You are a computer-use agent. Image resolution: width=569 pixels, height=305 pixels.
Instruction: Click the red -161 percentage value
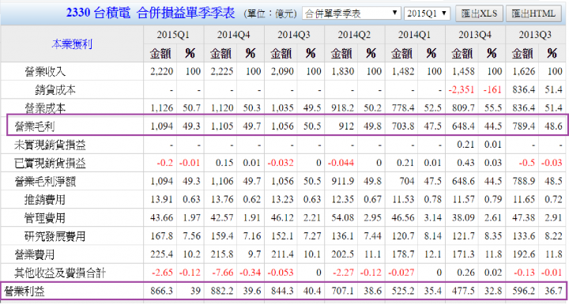click(492, 89)
